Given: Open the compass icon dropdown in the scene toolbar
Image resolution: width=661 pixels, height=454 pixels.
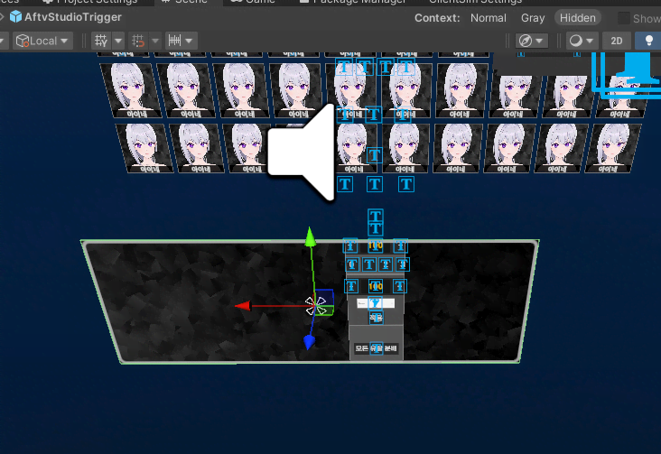Looking at the screenshot, I should click(x=531, y=41).
